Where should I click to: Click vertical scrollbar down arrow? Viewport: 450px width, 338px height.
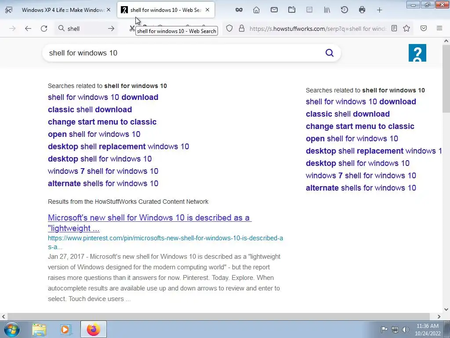point(446,309)
